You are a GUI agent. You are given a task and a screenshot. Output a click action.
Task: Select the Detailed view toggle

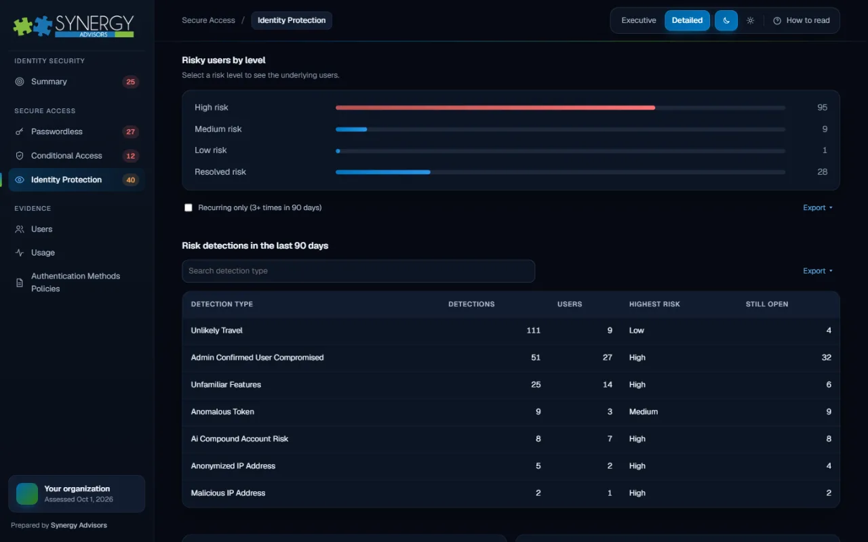687,20
